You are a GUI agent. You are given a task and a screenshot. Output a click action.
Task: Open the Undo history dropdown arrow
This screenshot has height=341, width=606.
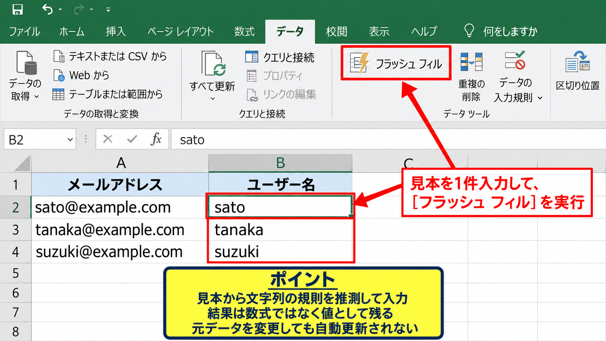pos(60,10)
